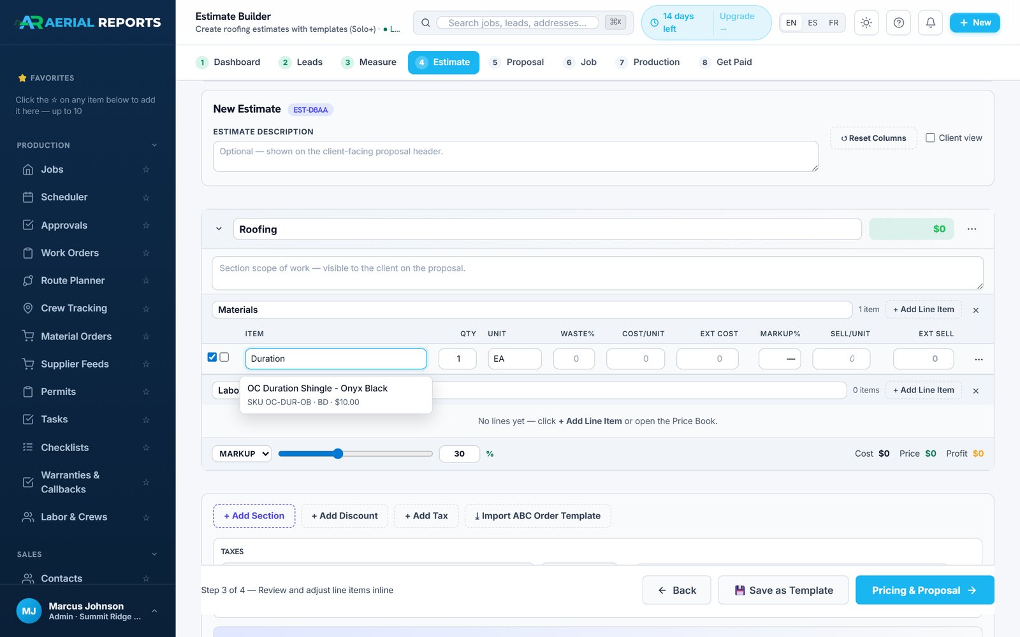The image size is (1020, 637).
Task: Go to Dashboard step
Action: [x=228, y=62]
